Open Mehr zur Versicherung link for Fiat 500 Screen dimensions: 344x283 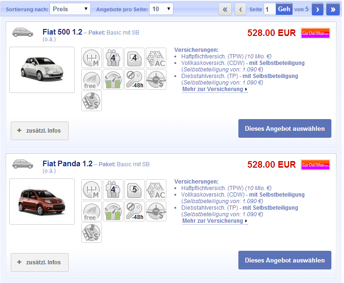pos(215,89)
